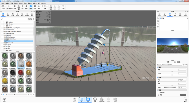Select the Tumble (翻滚) camera tool
The width and height of the screenshot is (189, 103).
(x=31, y=7)
